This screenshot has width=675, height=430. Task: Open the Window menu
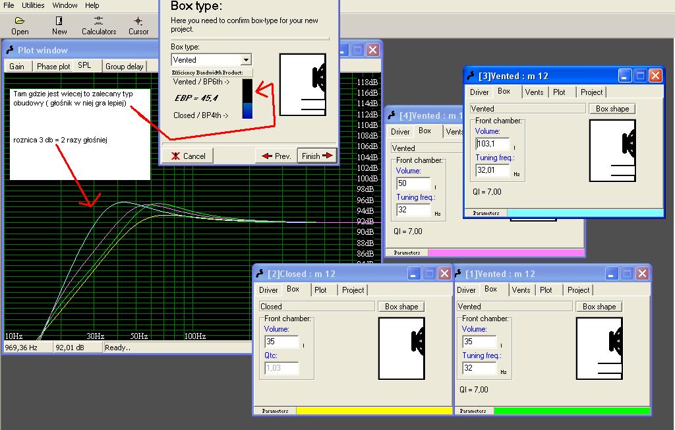coord(65,5)
